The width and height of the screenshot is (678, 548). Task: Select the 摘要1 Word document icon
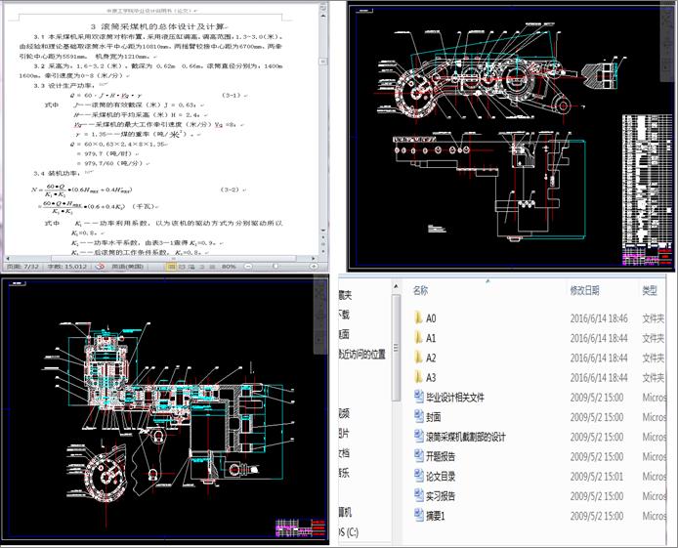[418, 515]
